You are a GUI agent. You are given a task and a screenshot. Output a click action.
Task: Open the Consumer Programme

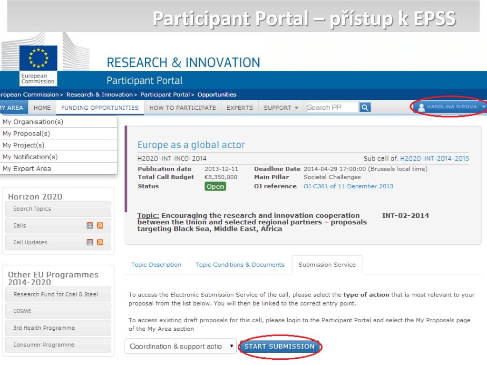pyautogui.click(x=58, y=345)
